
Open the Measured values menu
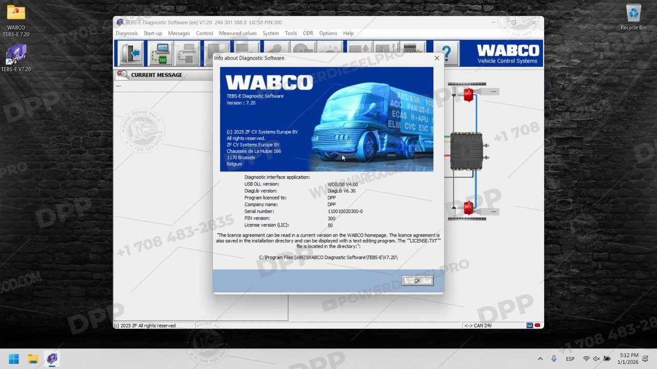(x=238, y=33)
